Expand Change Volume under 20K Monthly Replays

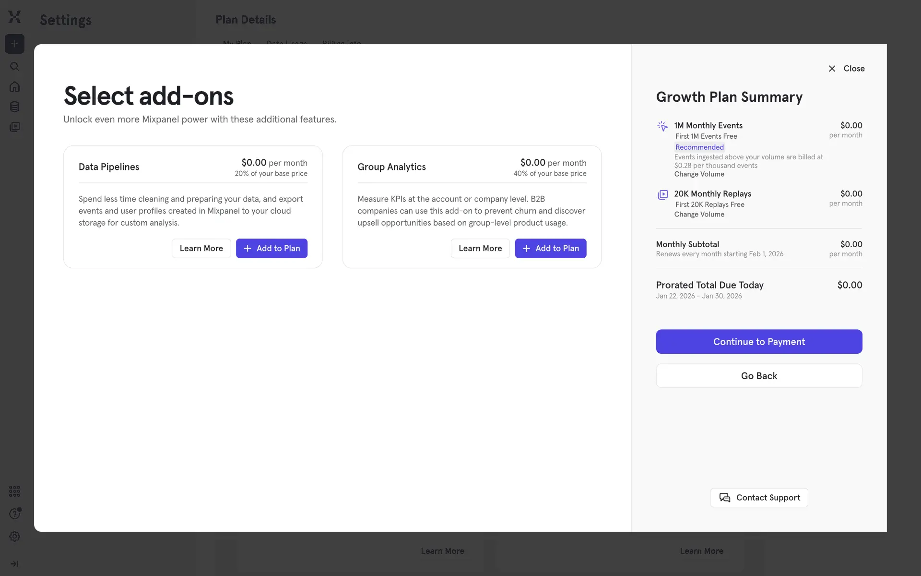coord(699,215)
